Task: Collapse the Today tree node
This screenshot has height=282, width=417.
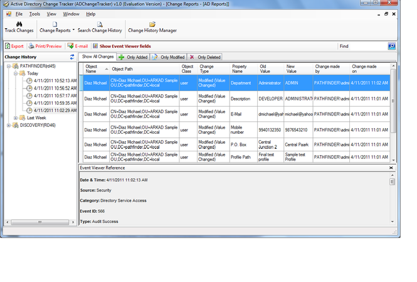Action: (x=16, y=73)
